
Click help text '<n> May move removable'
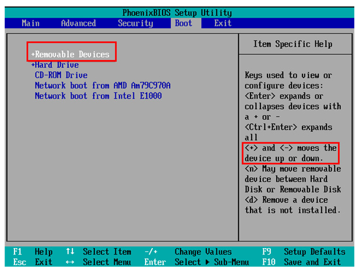(293, 169)
